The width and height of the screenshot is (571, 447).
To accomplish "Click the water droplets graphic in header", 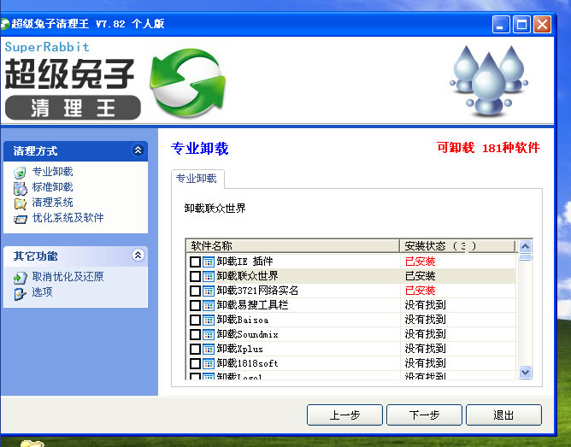I will point(489,81).
